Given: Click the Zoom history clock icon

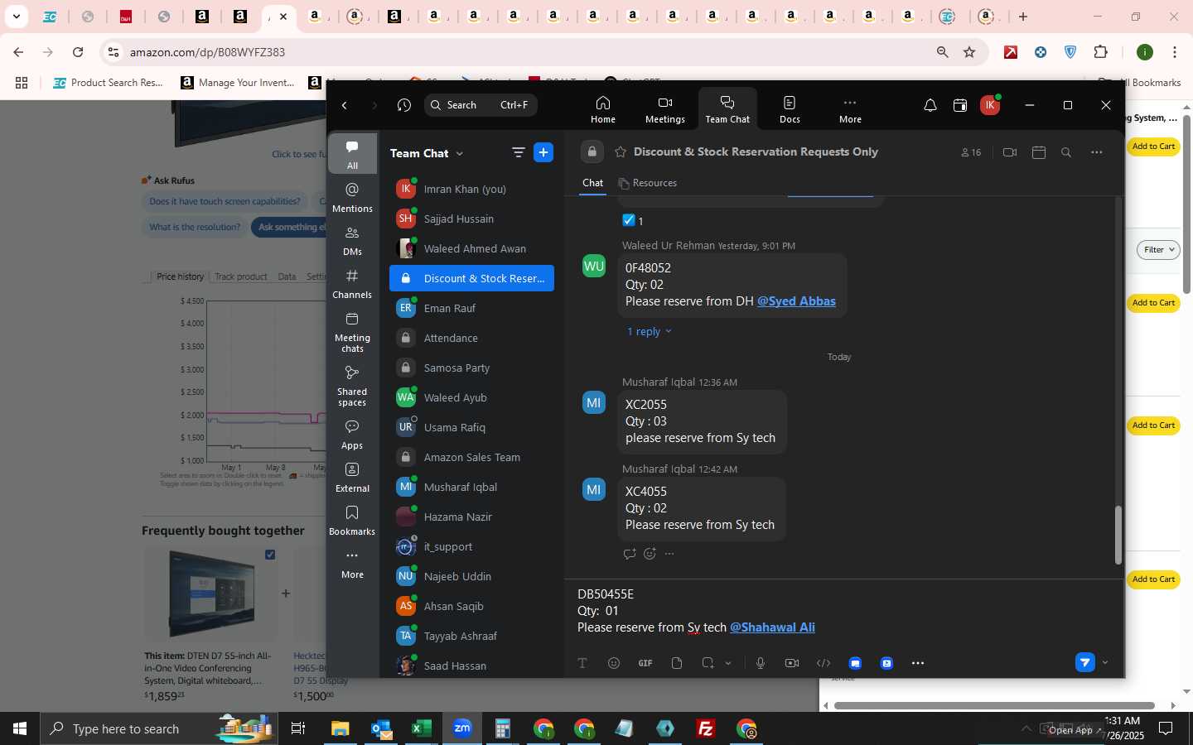Looking at the screenshot, I should point(404,105).
